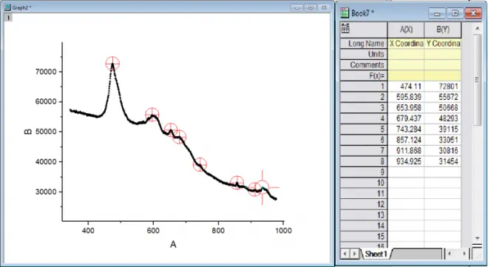Click the Comments cell under B(Y)
This screenshot has height=267, width=488.
pos(443,65)
